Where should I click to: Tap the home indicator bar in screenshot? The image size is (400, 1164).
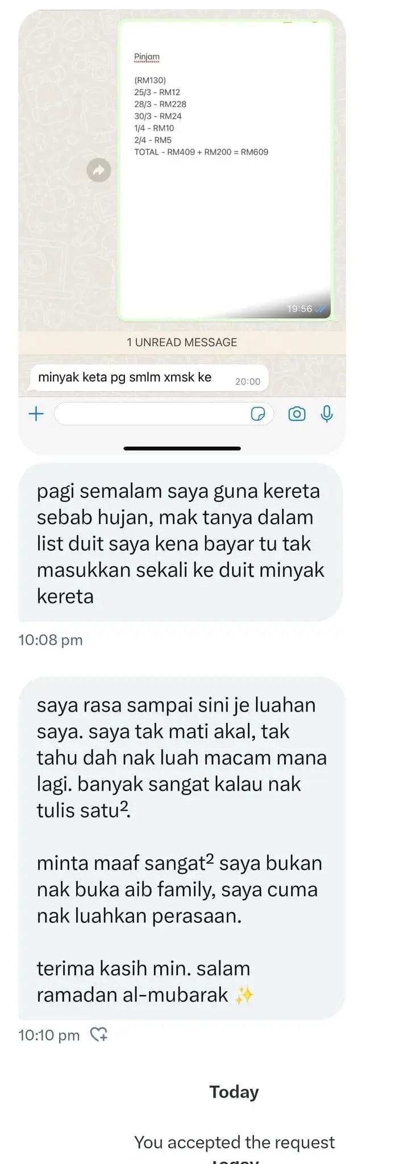[x=182, y=448]
